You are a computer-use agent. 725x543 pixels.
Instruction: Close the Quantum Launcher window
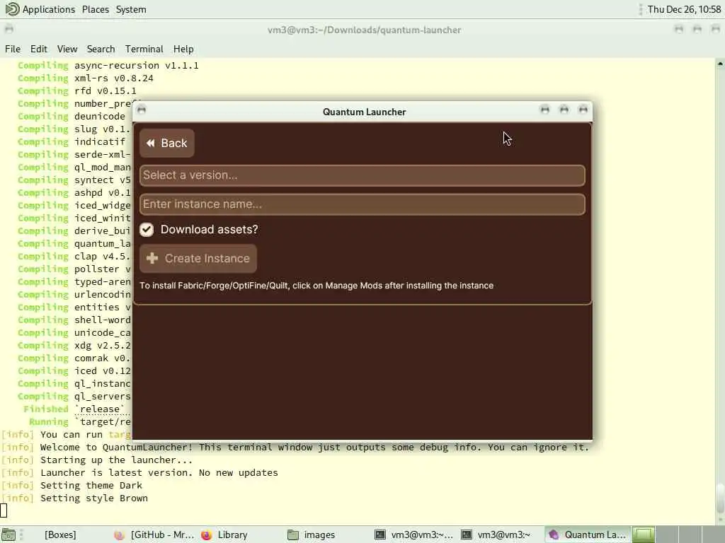point(583,110)
